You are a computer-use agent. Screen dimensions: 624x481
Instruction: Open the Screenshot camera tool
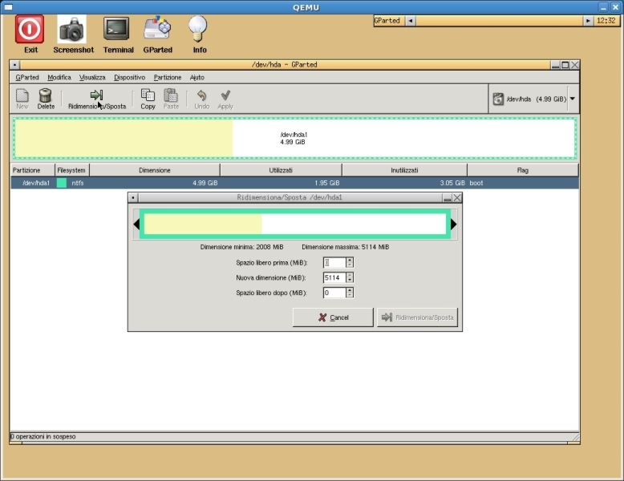[71, 29]
